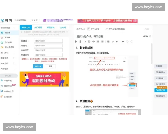Click the 编辑操作 button on the right
Image resolution: width=168 pixels, height=134 pixels.
[x=161, y=72]
